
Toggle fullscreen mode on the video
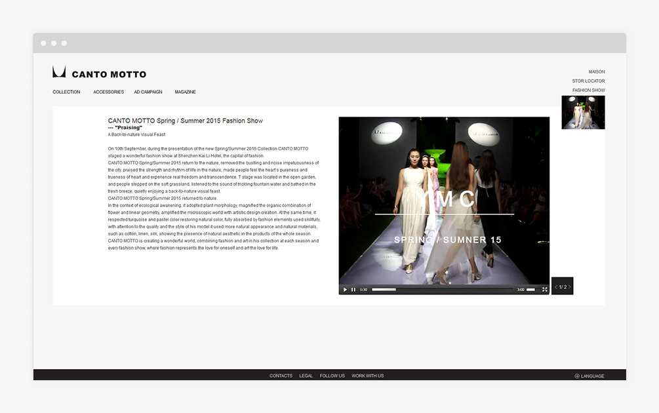point(544,289)
